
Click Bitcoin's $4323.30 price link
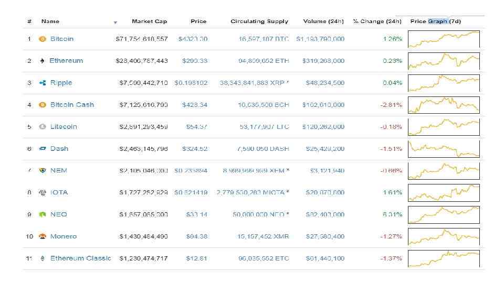193,39
